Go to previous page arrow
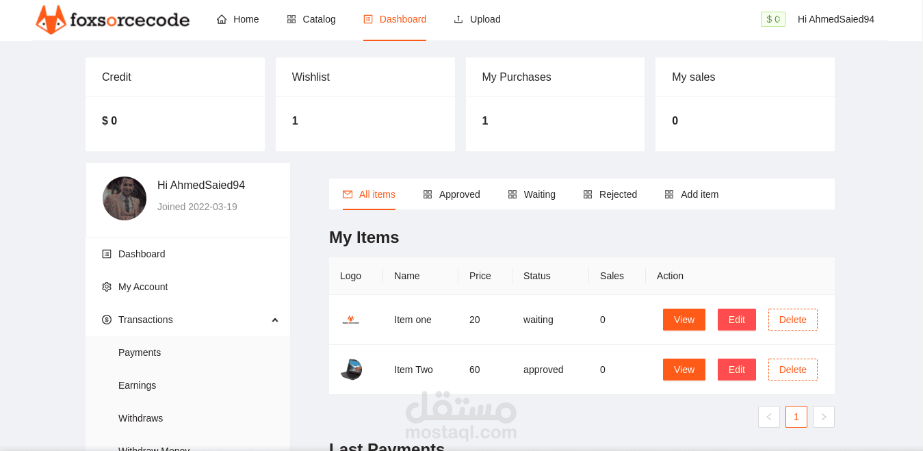Viewport: 923px width, 451px height. (x=769, y=417)
